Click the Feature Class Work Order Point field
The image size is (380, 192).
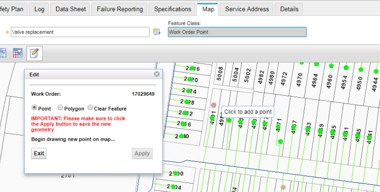point(237,32)
